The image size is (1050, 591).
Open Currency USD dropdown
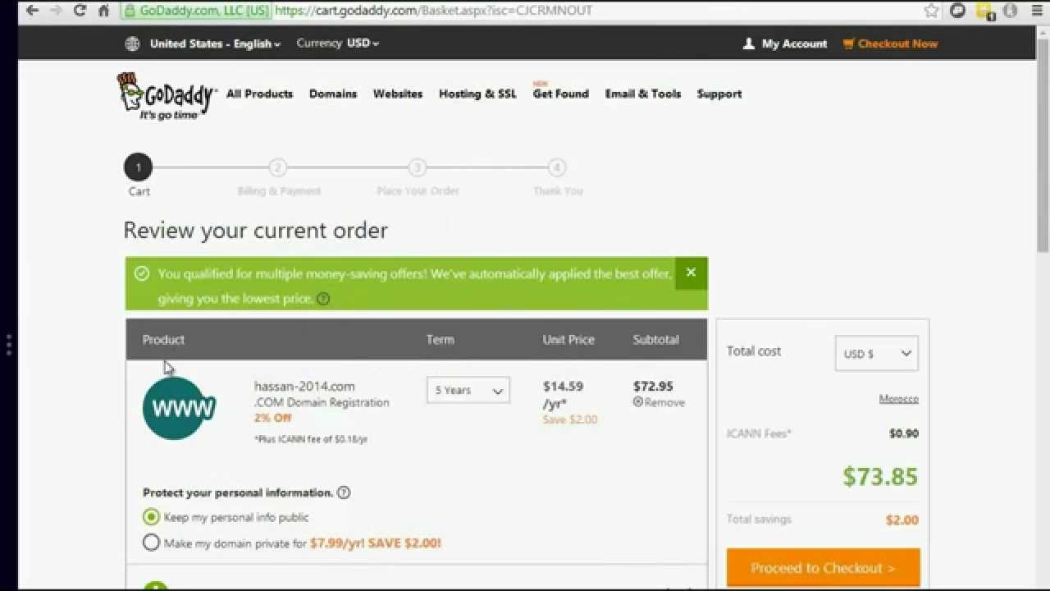click(x=338, y=44)
